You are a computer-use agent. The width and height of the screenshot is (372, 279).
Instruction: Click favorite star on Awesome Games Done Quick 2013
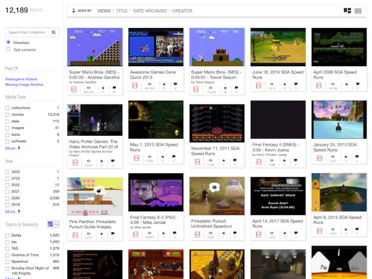point(164,84)
